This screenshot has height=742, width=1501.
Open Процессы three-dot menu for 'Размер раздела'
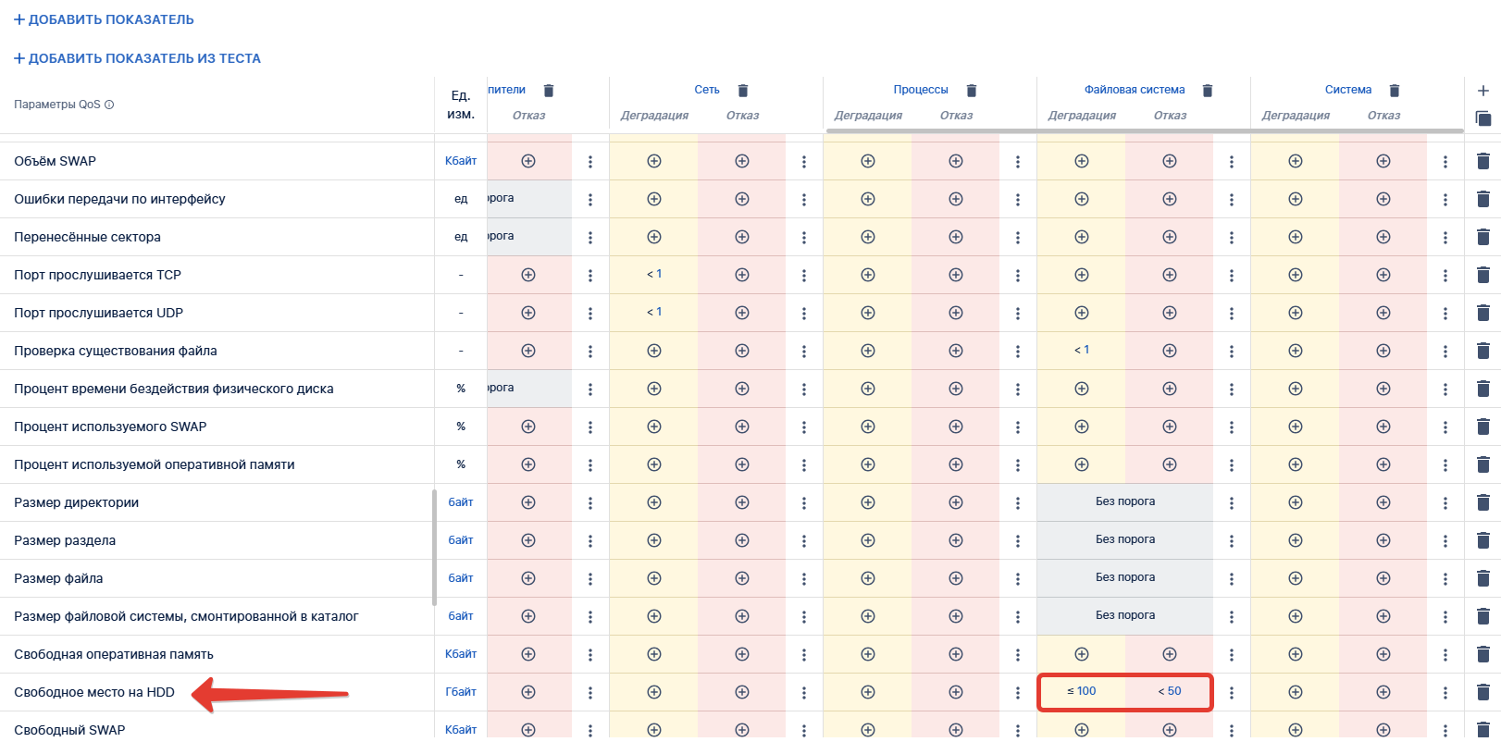pos(1017,541)
